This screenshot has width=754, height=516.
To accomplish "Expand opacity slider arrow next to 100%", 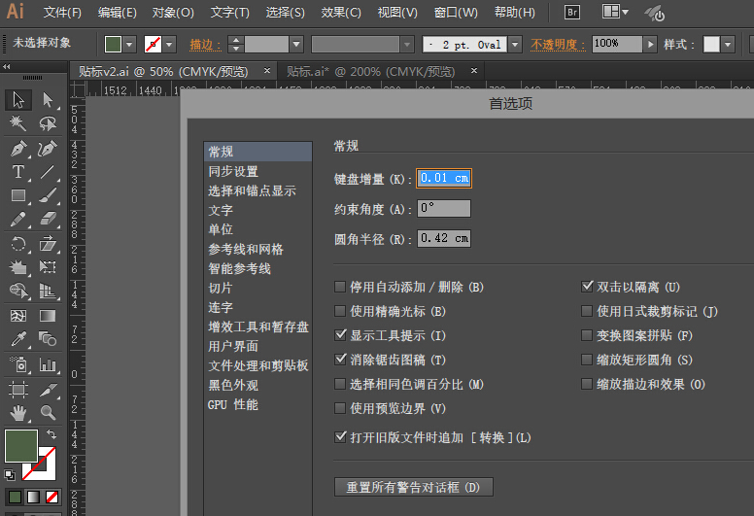I will tap(650, 45).
